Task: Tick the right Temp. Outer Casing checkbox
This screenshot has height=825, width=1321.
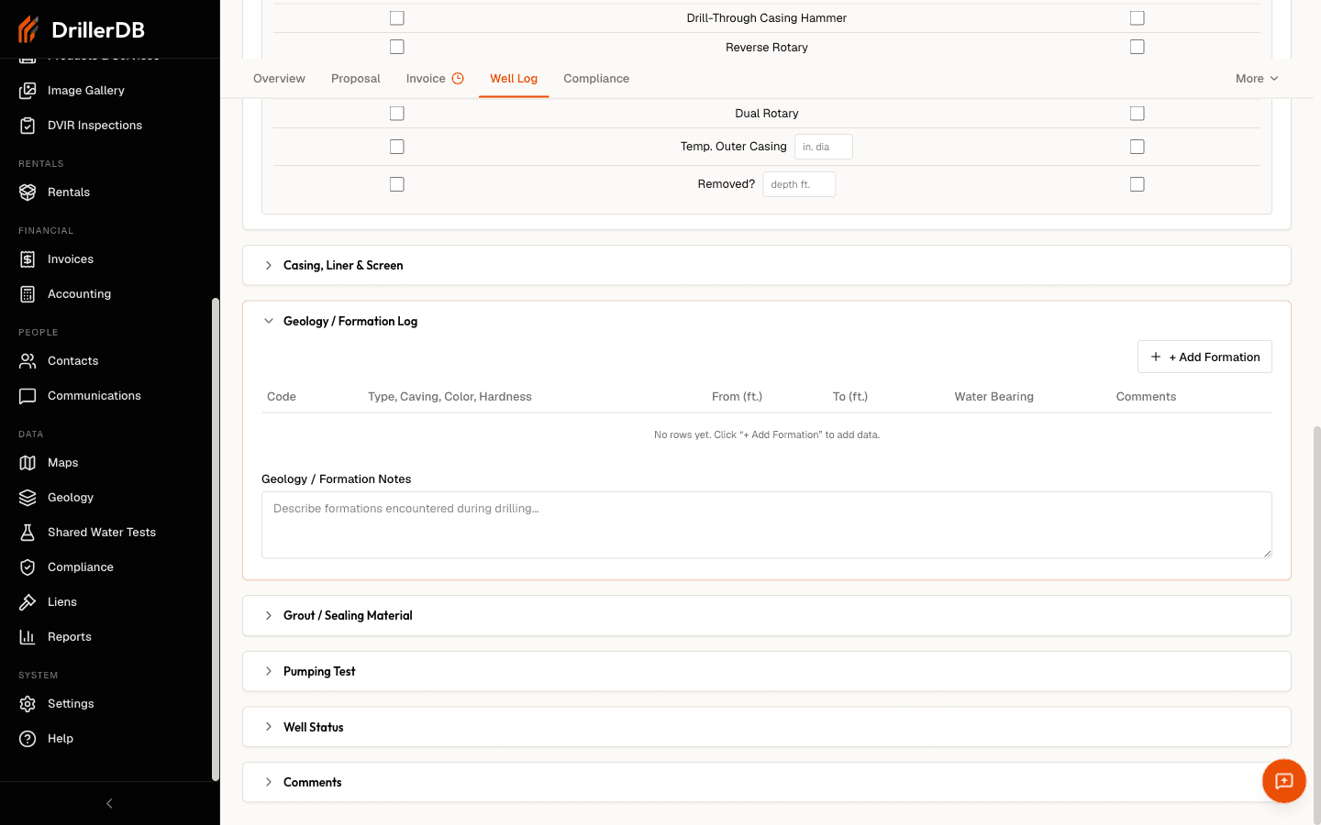Action: click(x=1138, y=147)
